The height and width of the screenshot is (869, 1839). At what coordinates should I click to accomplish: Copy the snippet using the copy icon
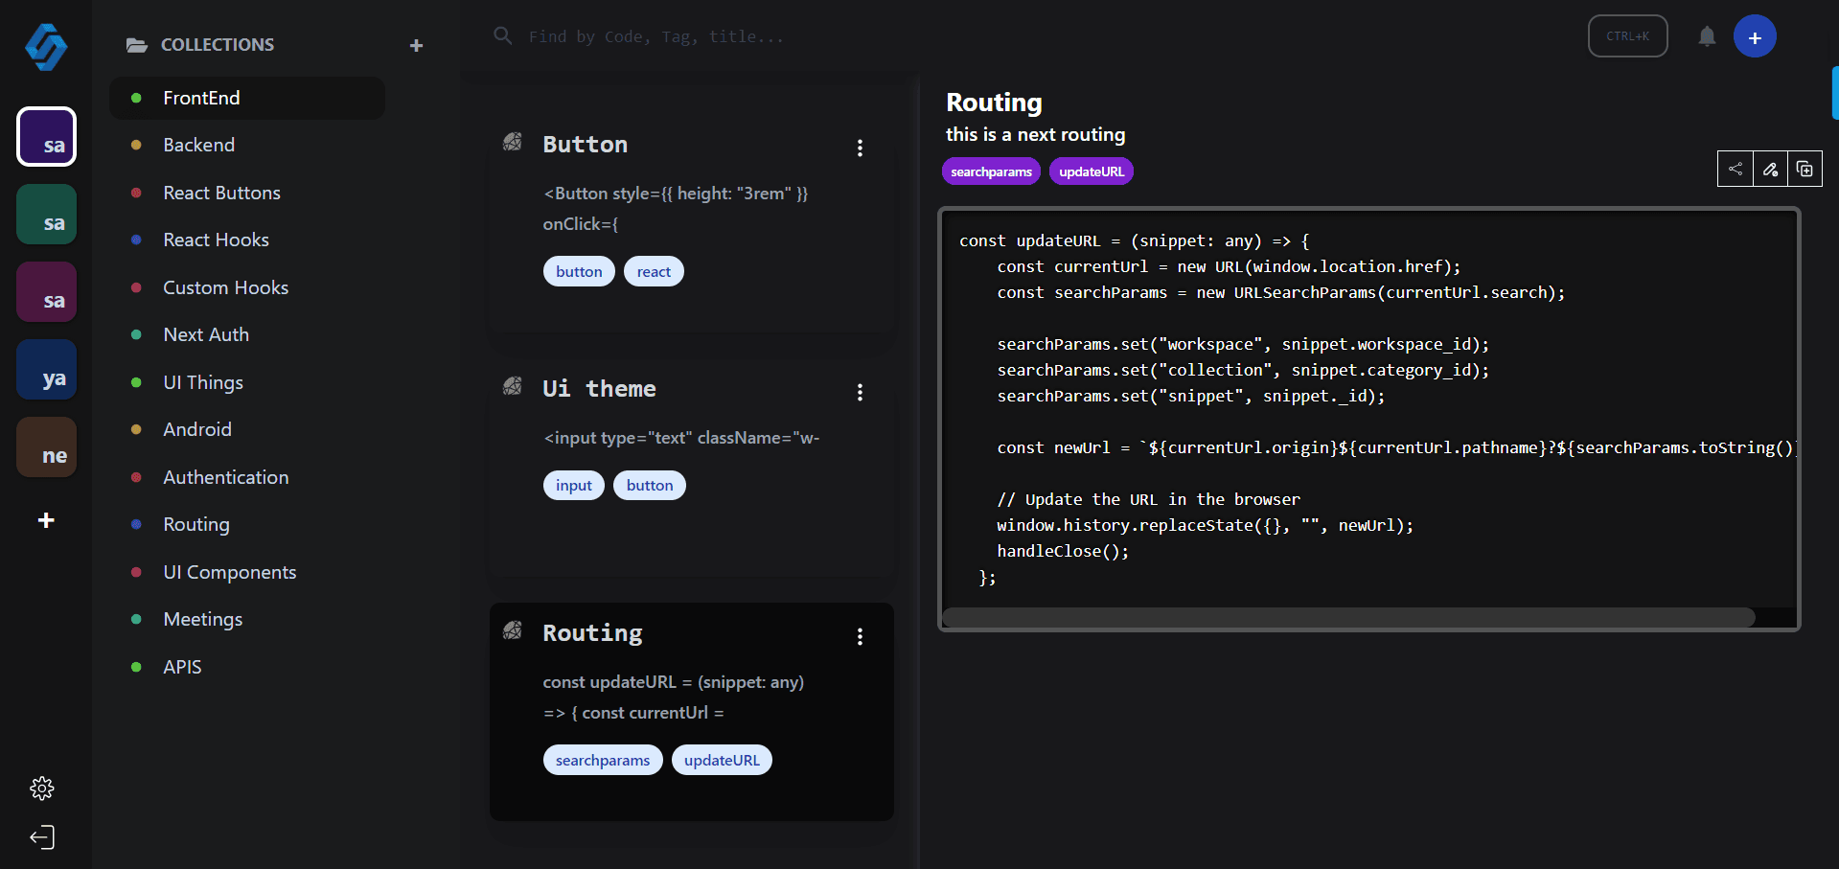point(1805,170)
